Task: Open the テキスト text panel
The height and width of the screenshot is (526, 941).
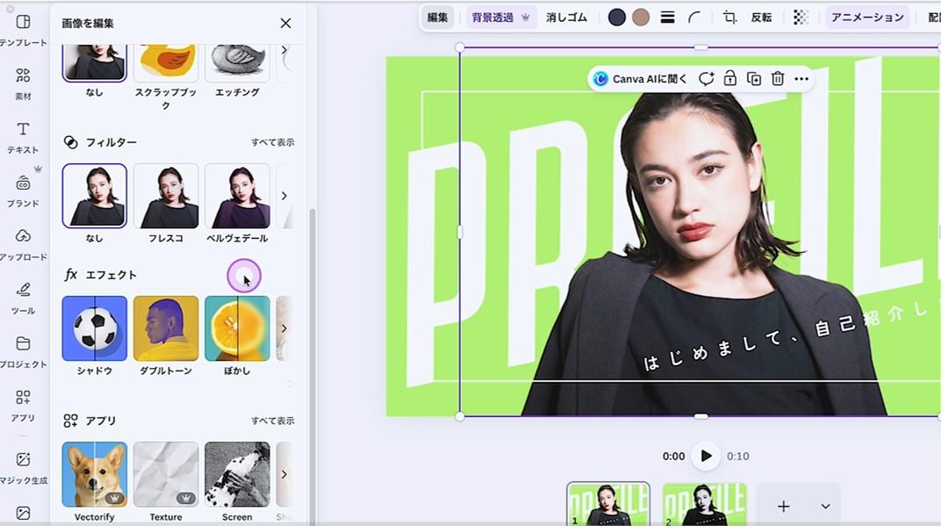Action: click(x=23, y=137)
